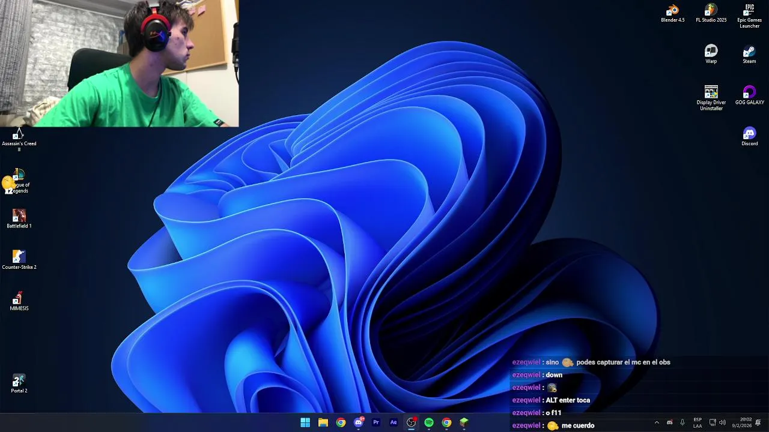Select the Battlefield 1 desktop icon
Screen dimensions: 769x432
[x=19, y=218]
